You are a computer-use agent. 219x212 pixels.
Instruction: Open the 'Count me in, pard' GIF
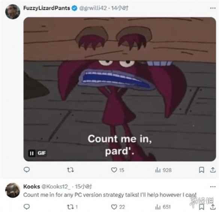120,89
